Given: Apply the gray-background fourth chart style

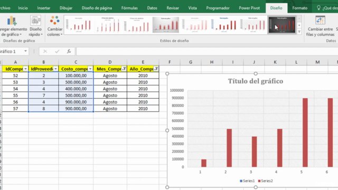Looking at the screenshot, I should coord(165,25).
